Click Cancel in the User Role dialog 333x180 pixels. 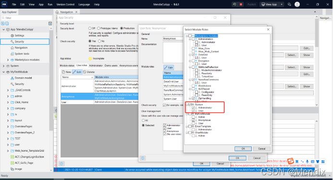[x=257, y=158]
